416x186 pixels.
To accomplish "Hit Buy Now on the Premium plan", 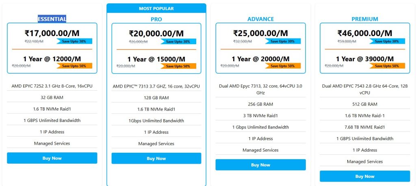I will pos(365,176).
